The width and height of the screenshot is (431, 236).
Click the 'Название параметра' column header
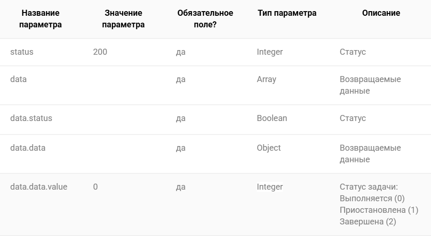pyautogui.click(x=40, y=19)
